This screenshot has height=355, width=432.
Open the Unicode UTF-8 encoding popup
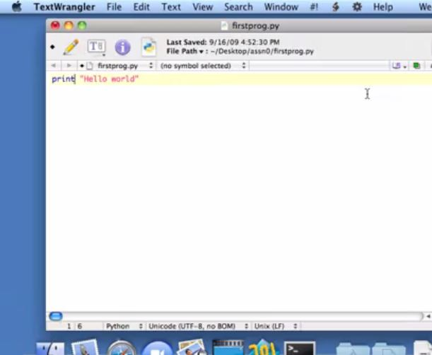[198, 326]
